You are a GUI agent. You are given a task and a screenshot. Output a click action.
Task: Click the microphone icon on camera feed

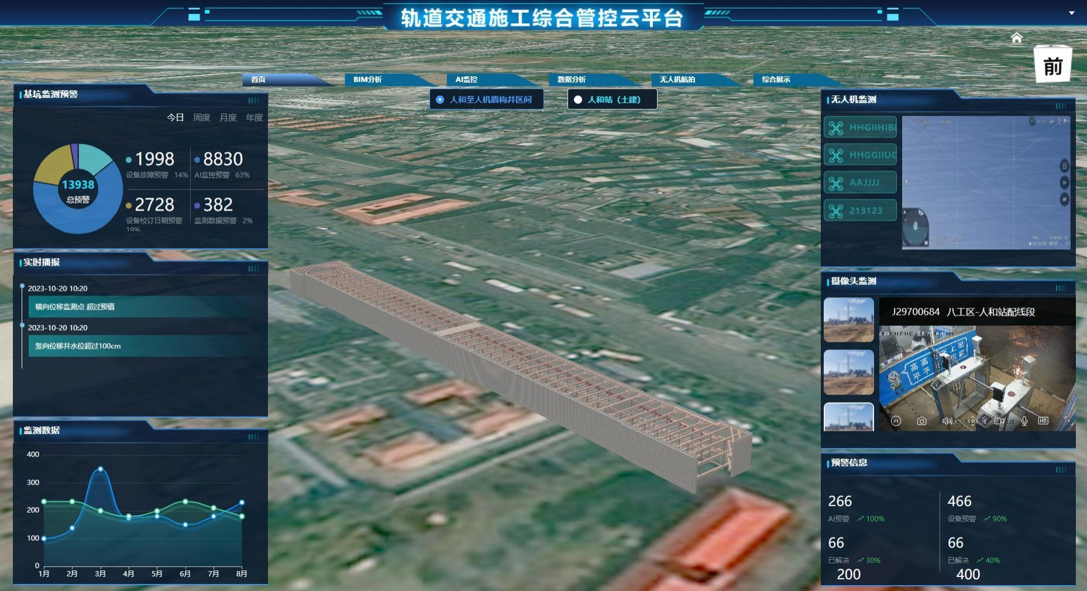point(1024,421)
